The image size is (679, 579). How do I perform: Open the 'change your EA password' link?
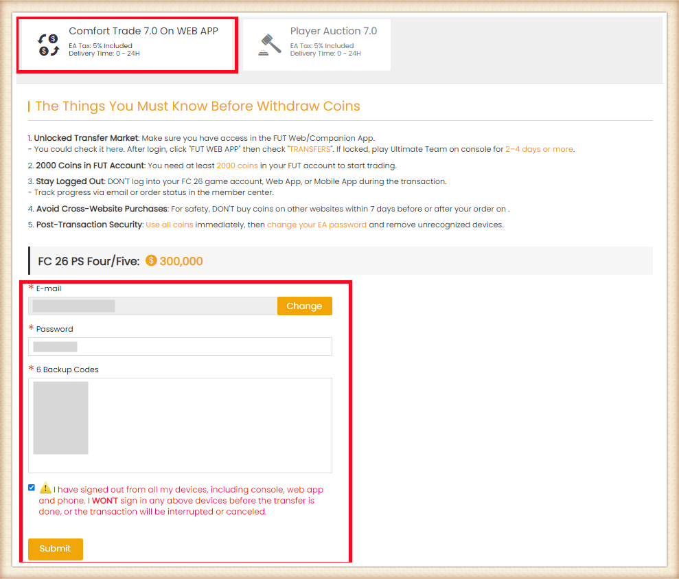[317, 225]
